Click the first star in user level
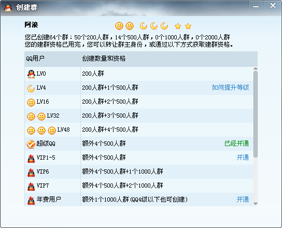Image resolution: width=282 pixels, height=228 pixels. [178, 26]
